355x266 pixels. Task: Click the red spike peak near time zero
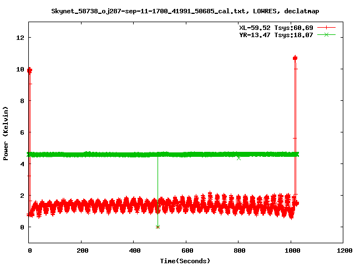pyautogui.click(x=29, y=70)
